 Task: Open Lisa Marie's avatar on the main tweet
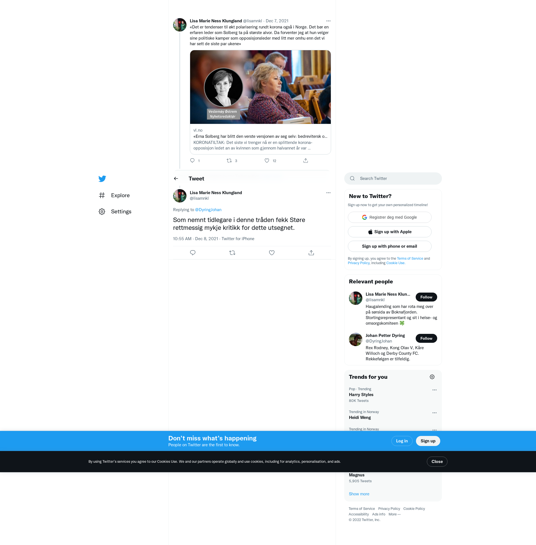[180, 196]
